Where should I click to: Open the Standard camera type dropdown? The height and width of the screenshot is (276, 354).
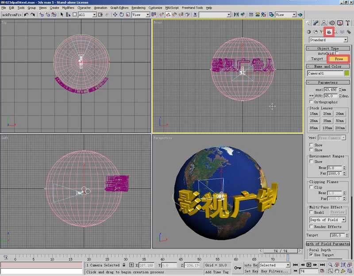click(x=328, y=40)
